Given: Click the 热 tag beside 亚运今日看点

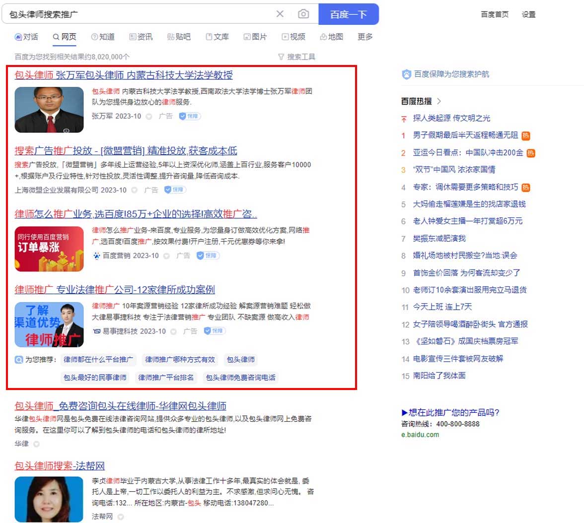Looking at the screenshot, I should [531, 153].
